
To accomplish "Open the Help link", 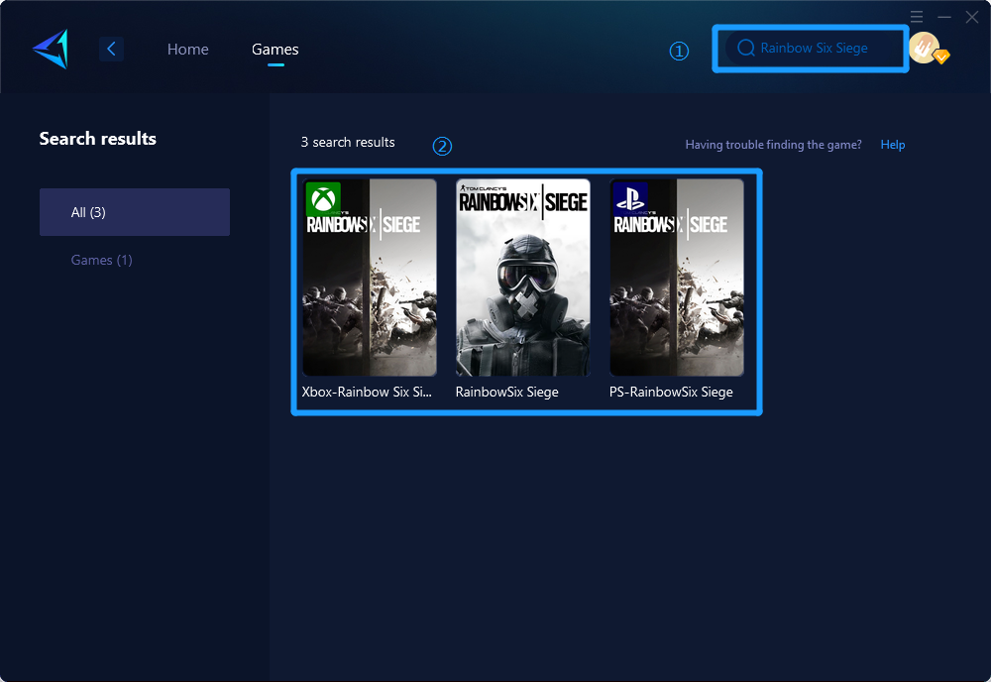I will coord(893,145).
